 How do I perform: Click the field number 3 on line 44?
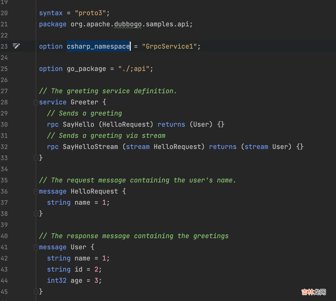coord(96,280)
